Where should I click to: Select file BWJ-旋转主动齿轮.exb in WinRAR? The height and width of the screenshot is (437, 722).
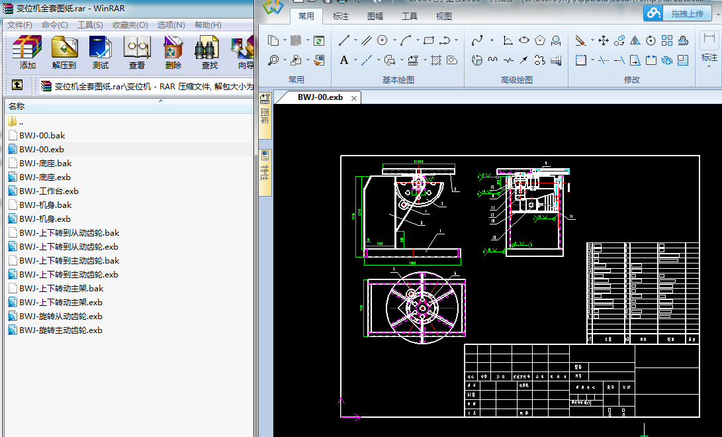(55, 330)
